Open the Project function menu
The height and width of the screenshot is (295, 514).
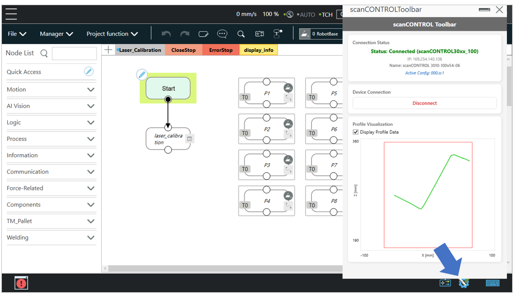(112, 34)
